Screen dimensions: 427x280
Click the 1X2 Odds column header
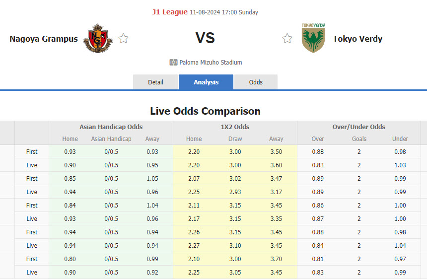[x=235, y=127]
